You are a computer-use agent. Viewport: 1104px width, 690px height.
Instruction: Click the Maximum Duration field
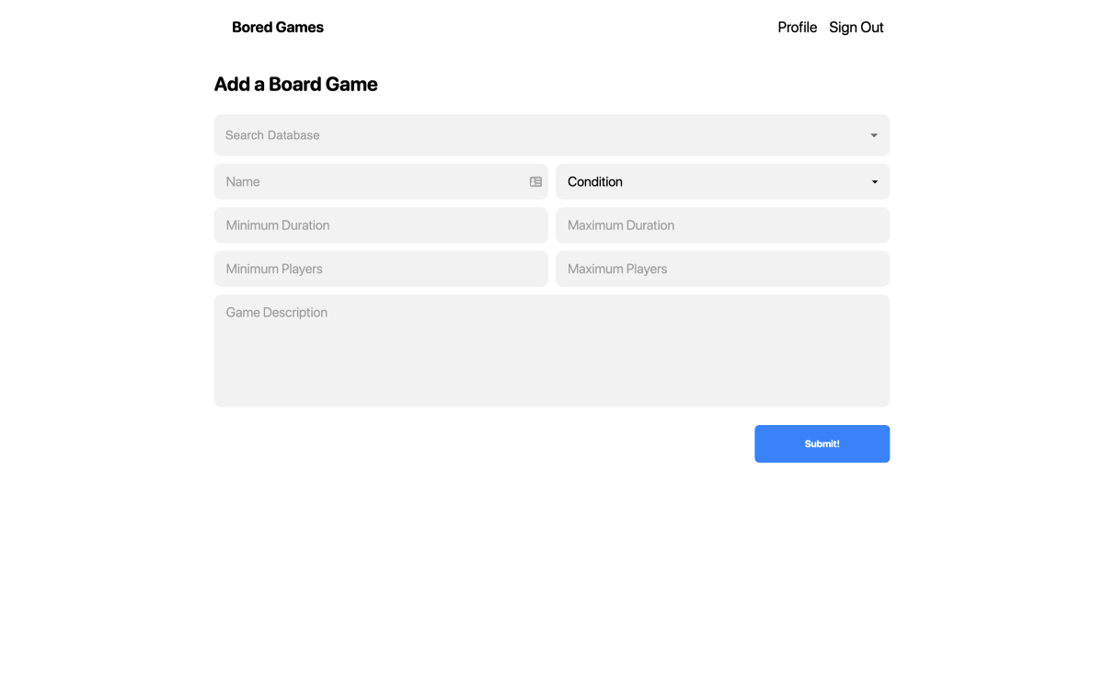pyautogui.click(x=722, y=224)
